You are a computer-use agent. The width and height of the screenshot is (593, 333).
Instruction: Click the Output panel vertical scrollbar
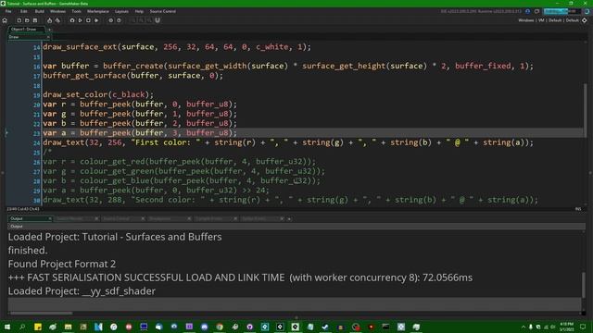click(583, 285)
